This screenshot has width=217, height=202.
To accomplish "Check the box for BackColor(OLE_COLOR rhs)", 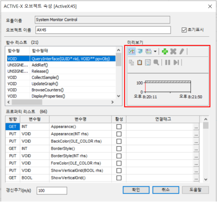I will [x=119, y=141].
